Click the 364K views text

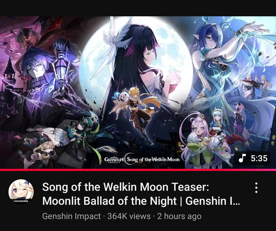(129, 216)
